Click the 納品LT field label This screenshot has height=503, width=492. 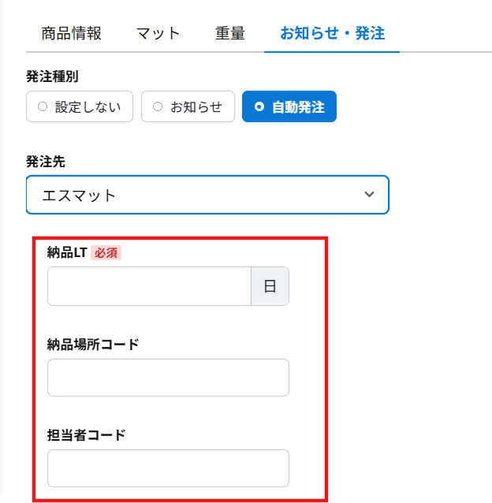pos(66,253)
